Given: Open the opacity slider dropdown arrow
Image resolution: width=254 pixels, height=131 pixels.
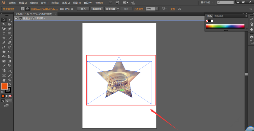Looking at the screenshot, I should (x=157, y=9).
